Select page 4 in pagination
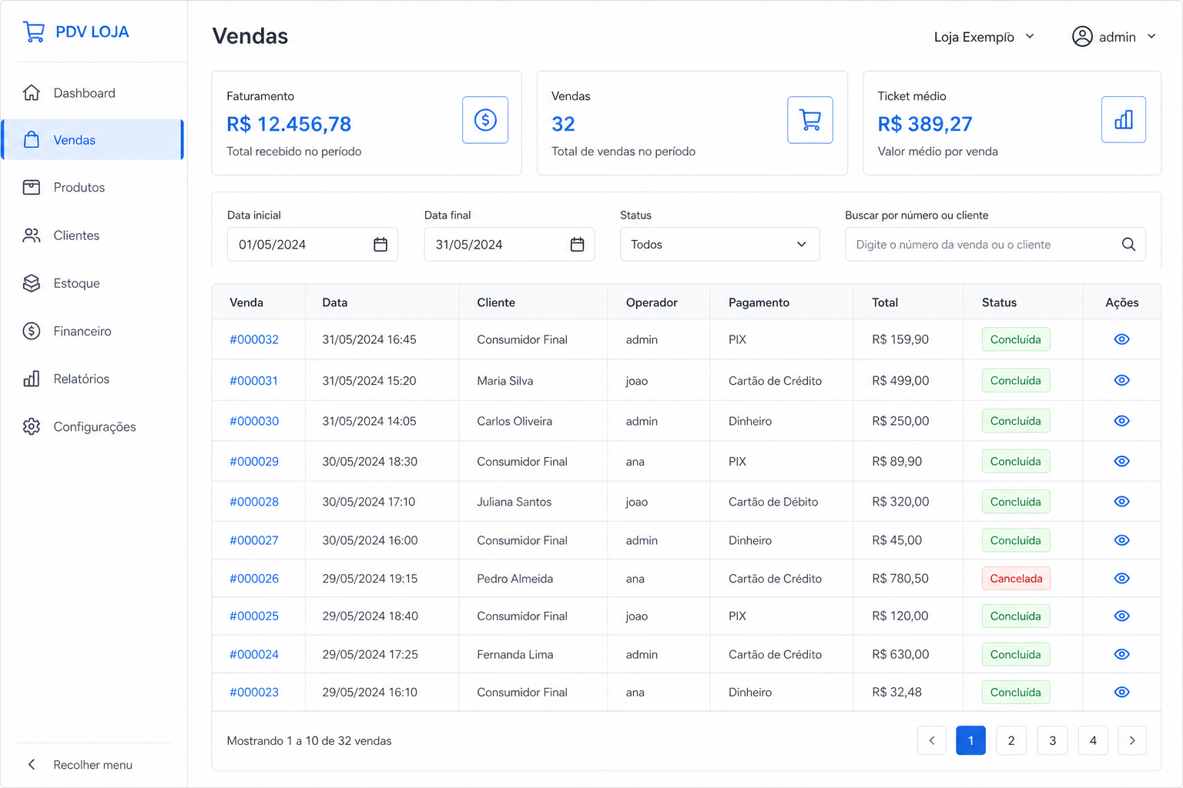The width and height of the screenshot is (1183, 788). 1093,740
